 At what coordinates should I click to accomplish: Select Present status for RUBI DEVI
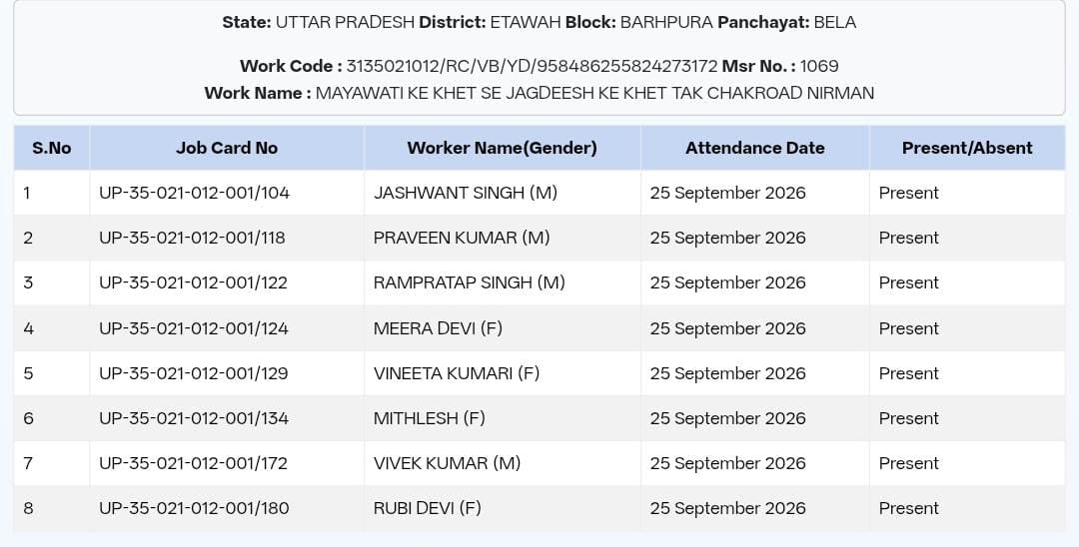[x=908, y=508]
